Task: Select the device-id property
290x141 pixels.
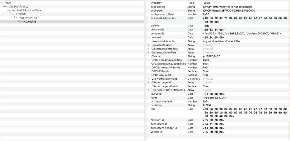Action: click(156, 37)
